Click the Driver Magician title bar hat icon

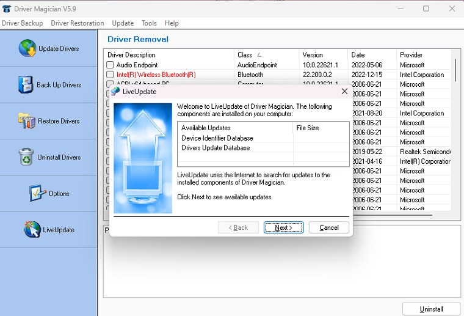tap(7, 9)
